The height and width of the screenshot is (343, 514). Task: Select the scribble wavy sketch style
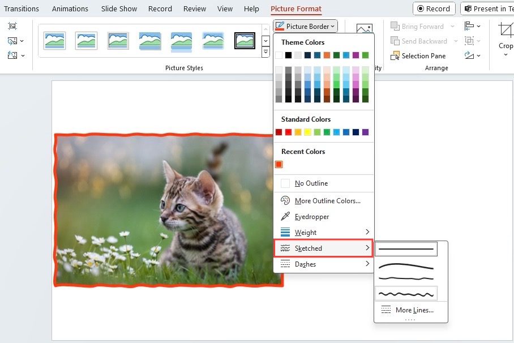point(406,294)
